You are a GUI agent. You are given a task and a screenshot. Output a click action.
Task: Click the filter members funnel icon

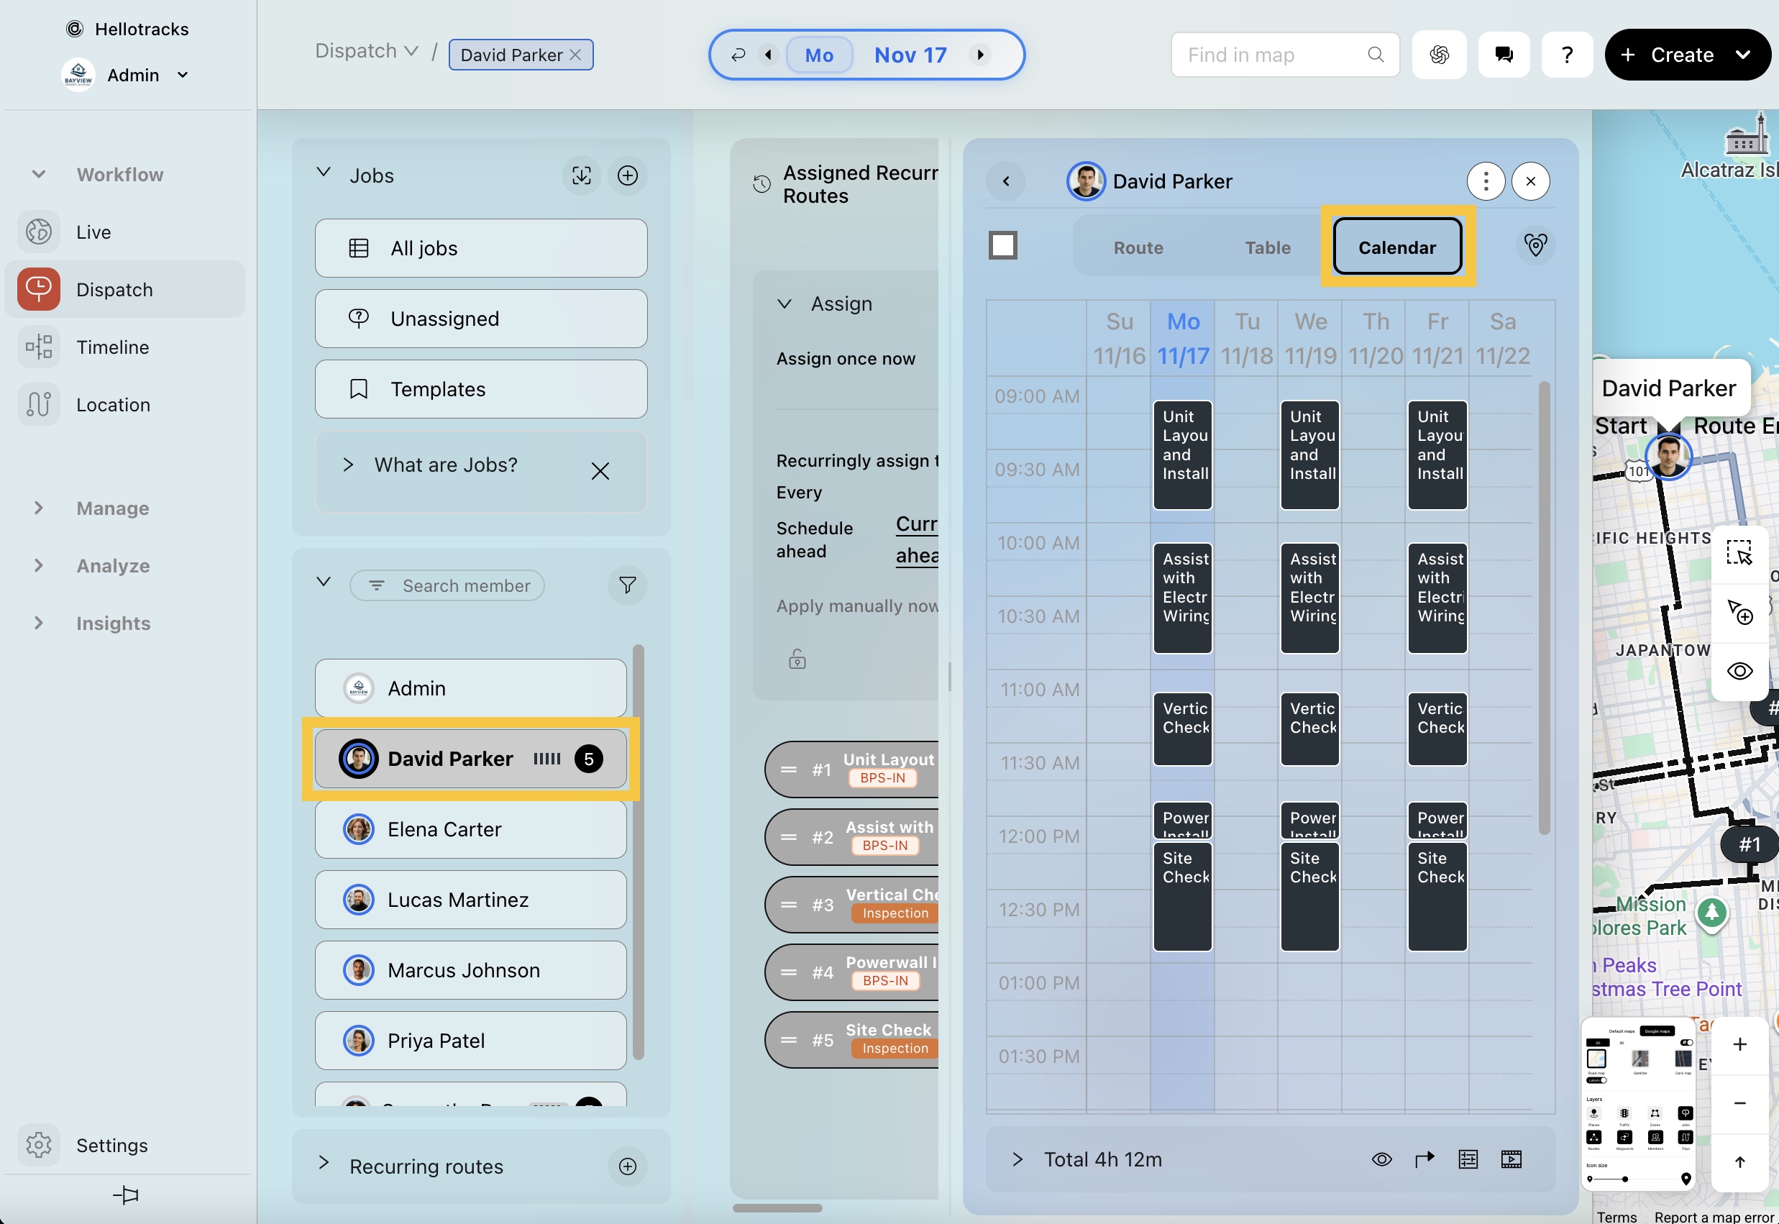627,586
